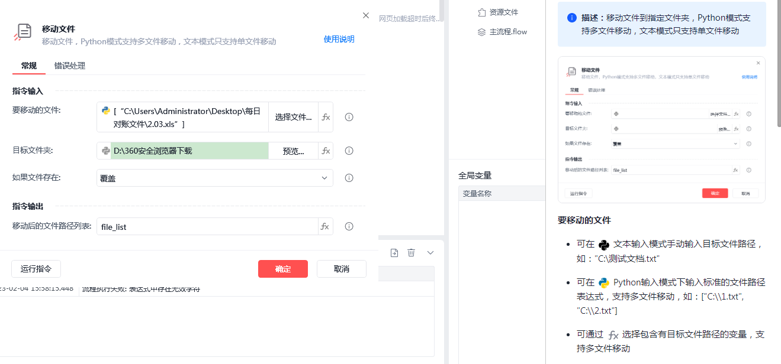Image resolution: width=781 pixels, height=364 pixels.
Task: Delete log using the trash icon
Action: [x=411, y=252]
